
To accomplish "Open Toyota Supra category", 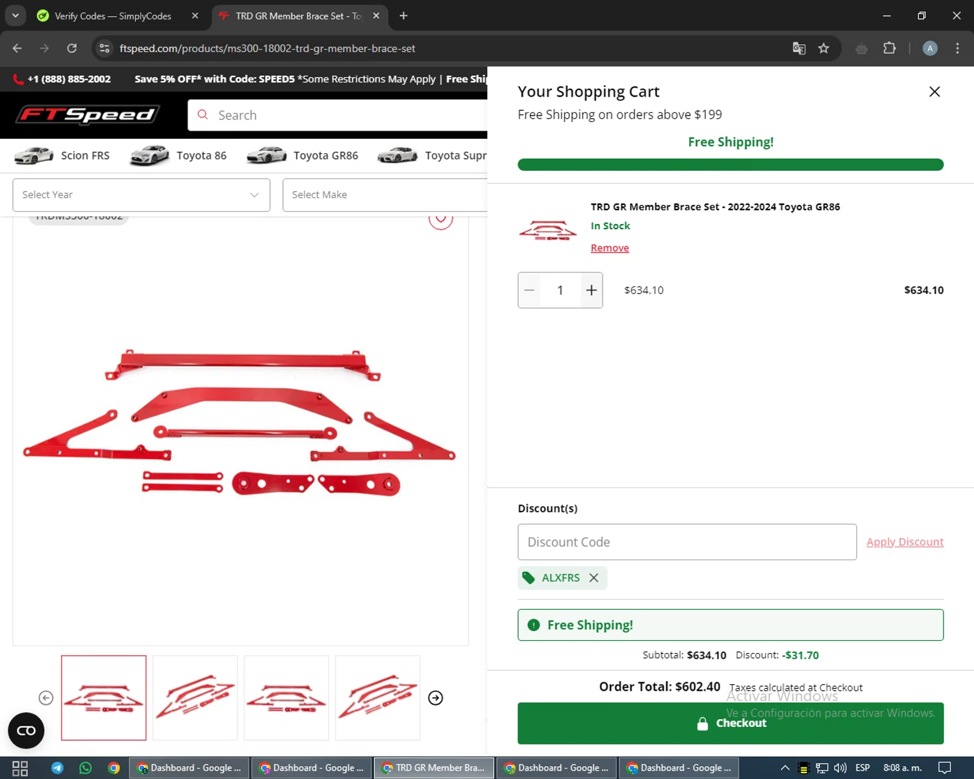I will click(432, 156).
